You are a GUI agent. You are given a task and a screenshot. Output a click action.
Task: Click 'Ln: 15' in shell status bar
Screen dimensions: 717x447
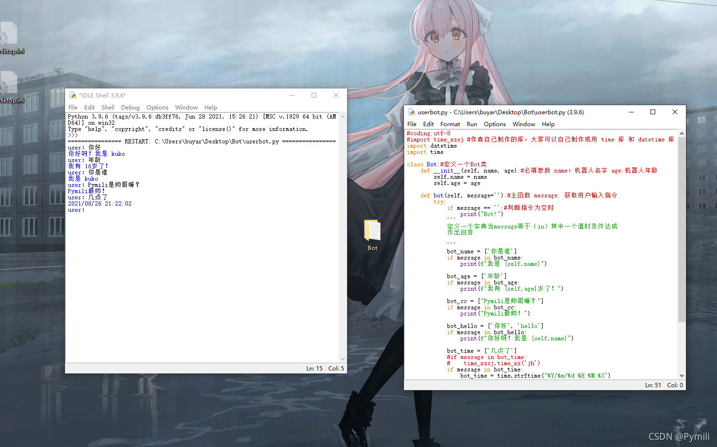(x=314, y=369)
